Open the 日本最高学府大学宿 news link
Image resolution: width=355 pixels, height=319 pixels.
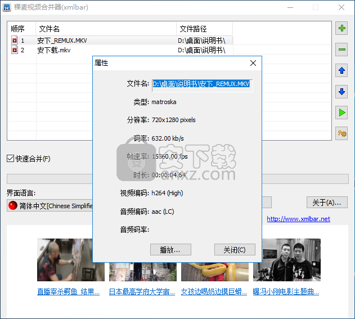(142, 291)
